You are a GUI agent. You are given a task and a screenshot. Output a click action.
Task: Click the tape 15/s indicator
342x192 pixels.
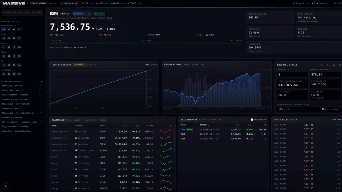(335, 120)
